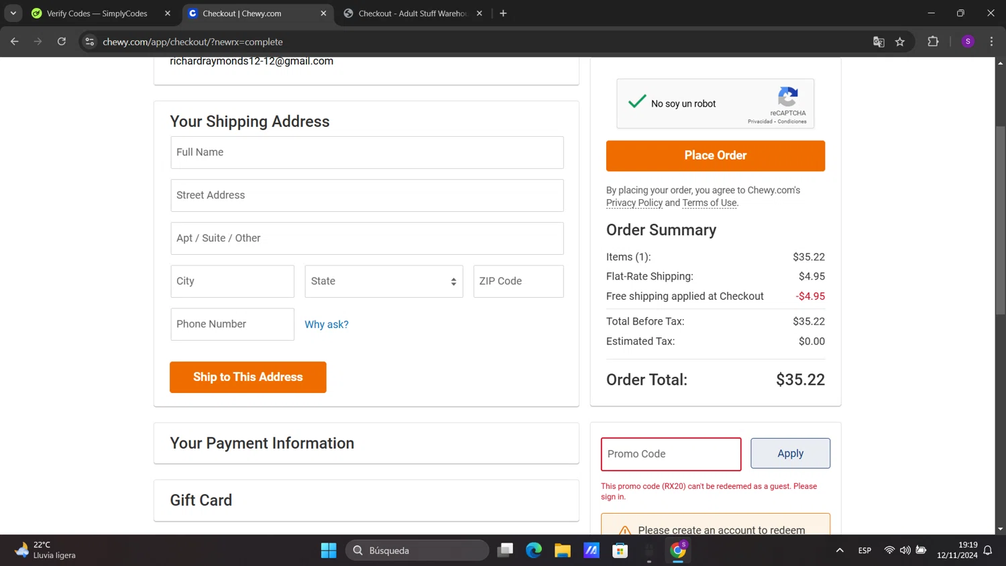Click the Full Name field
This screenshot has width=1006, height=566.
pyautogui.click(x=367, y=152)
